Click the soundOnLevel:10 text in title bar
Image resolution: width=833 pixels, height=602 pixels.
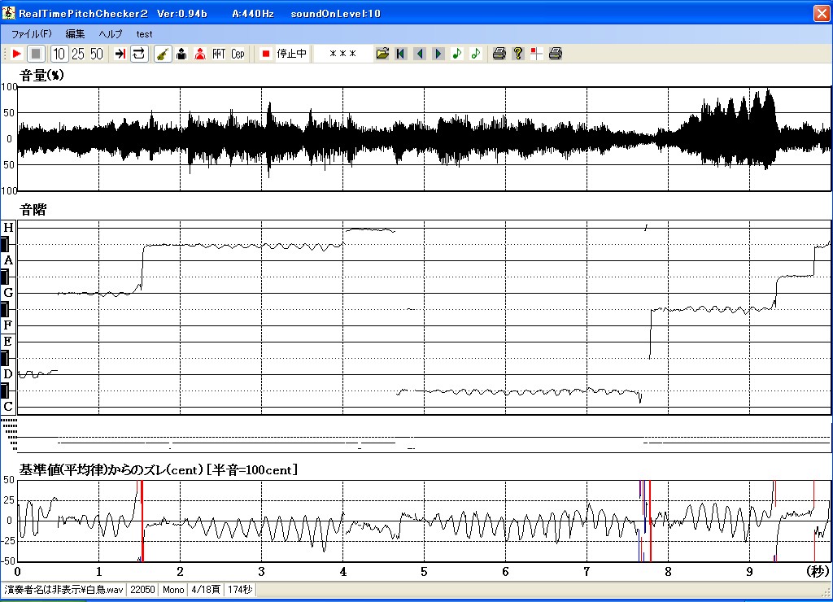tap(336, 14)
